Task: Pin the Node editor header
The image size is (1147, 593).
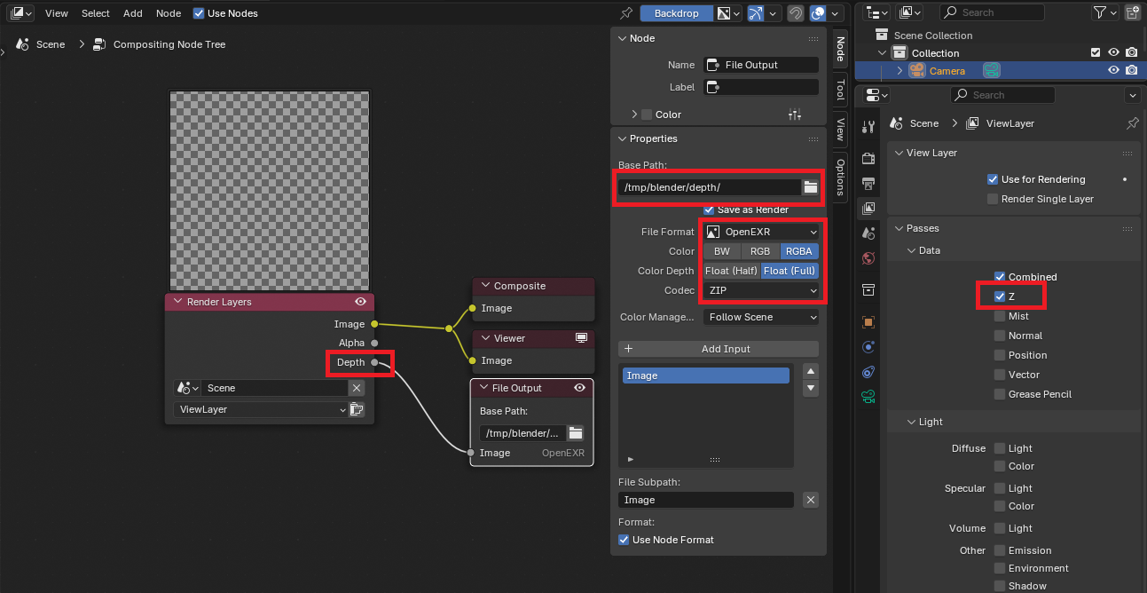Action: (x=626, y=12)
